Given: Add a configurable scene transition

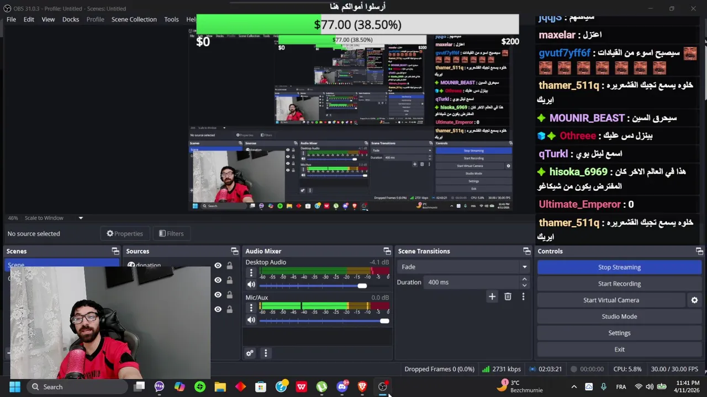Looking at the screenshot, I should click(x=492, y=297).
